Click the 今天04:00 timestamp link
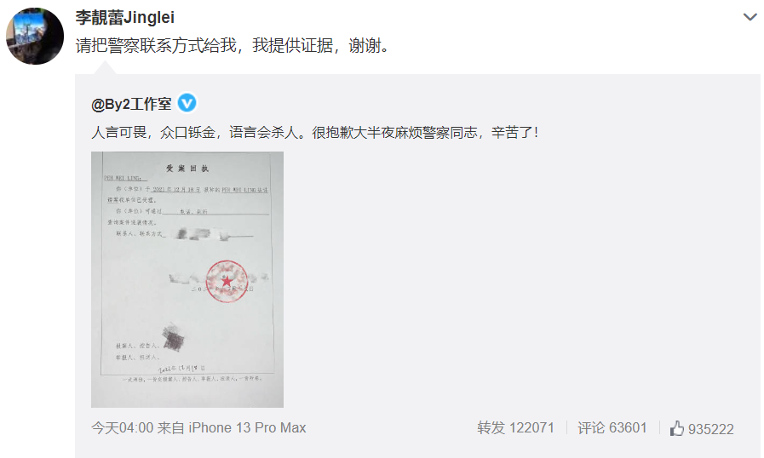 coord(123,428)
